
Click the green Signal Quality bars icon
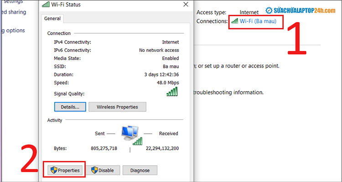172,92
